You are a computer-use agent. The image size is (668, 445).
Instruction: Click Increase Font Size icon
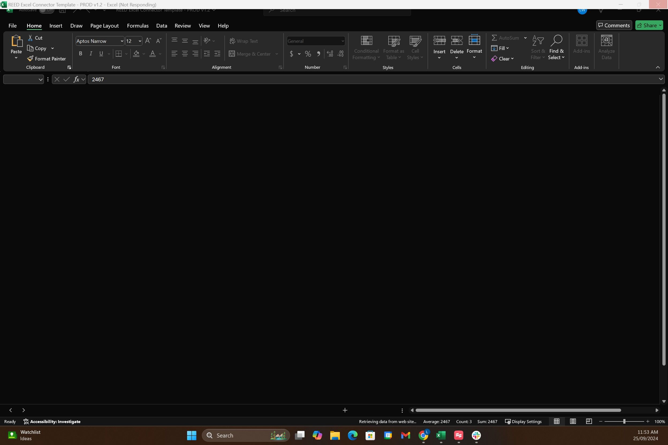coord(148,41)
